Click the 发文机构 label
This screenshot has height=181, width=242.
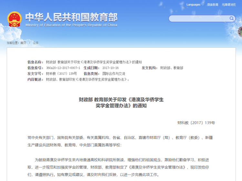coord(149,68)
